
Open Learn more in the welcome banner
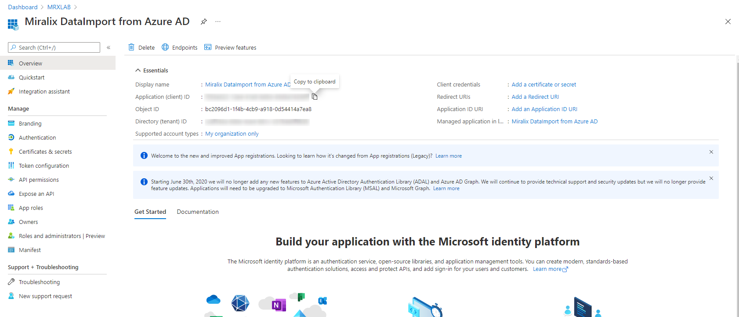pos(449,156)
